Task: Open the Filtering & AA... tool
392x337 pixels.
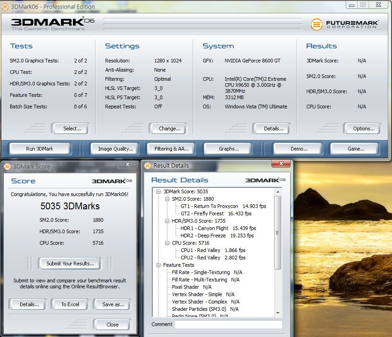Action: click(x=171, y=149)
